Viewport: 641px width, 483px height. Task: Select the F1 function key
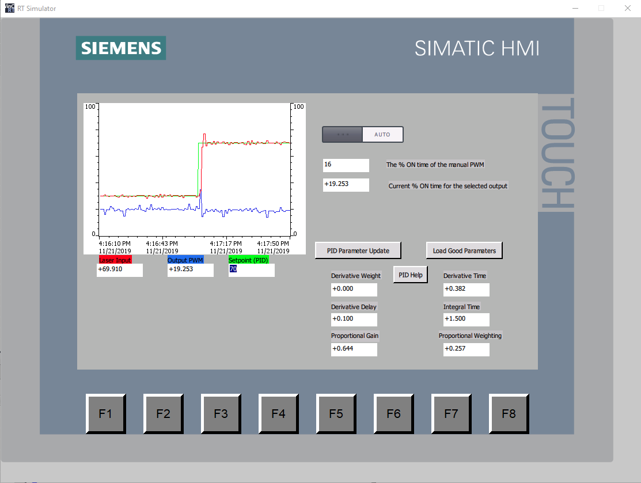pos(106,414)
